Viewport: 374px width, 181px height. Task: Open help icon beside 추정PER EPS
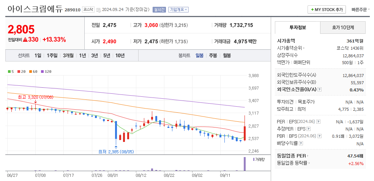pyautogui.click(x=308, y=129)
